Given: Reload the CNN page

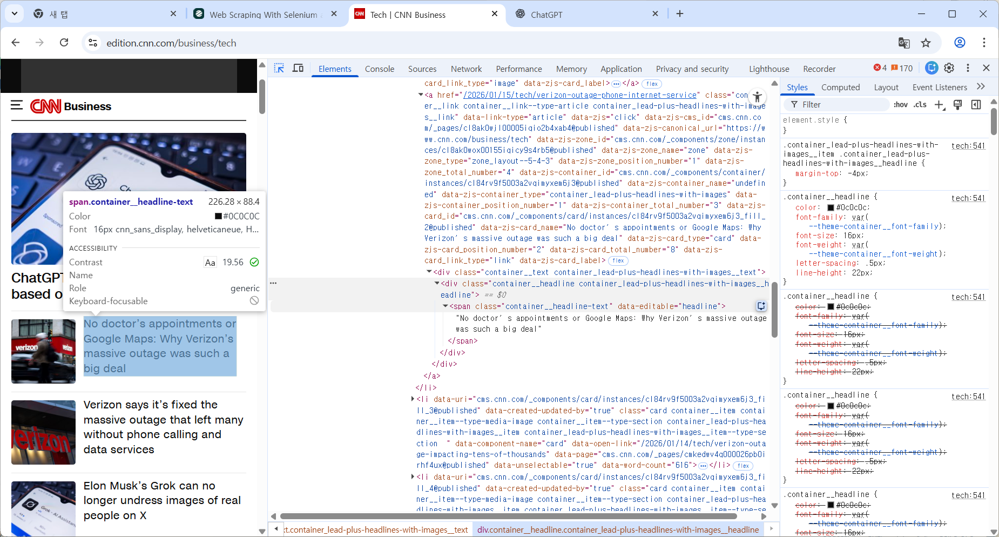Looking at the screenshot, I should point(64,43).
